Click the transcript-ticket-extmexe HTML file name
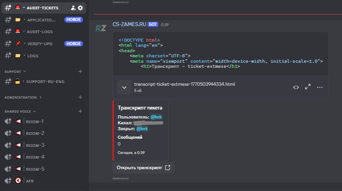 tap(184, 84)
